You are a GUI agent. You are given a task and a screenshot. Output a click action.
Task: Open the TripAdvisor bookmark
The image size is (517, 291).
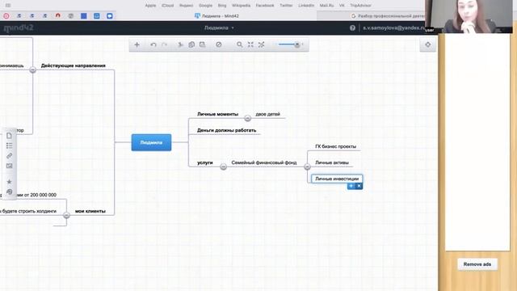360,6
